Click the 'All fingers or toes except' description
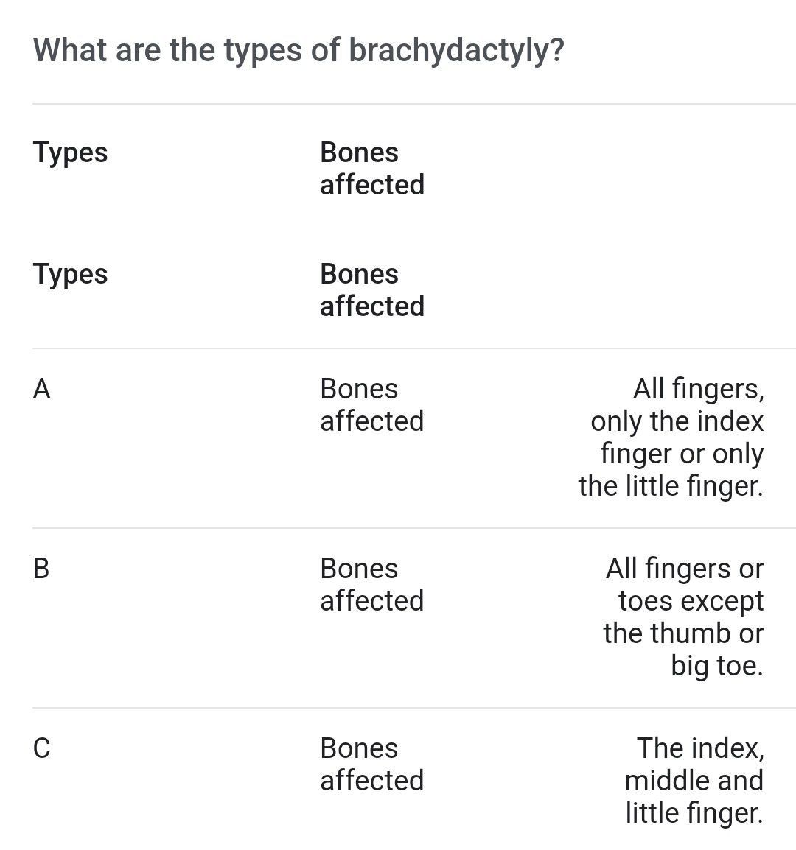The image size is (796, 850). point(683,617)
